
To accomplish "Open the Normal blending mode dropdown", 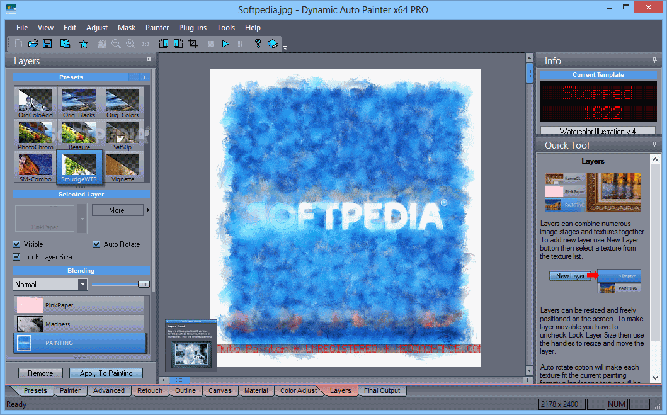I will point(83,285).
